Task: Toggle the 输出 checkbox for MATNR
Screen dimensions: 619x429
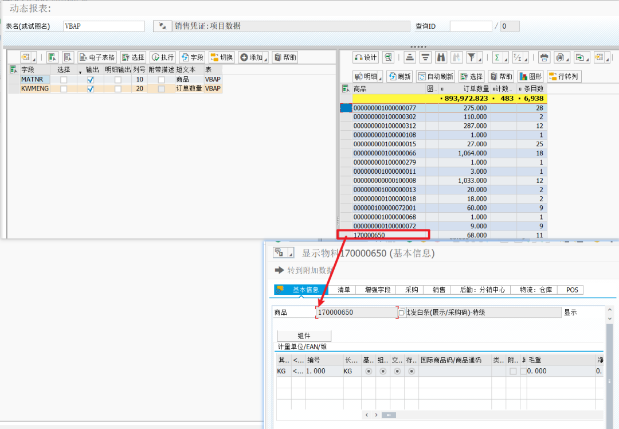Action: tap(91, 79)
